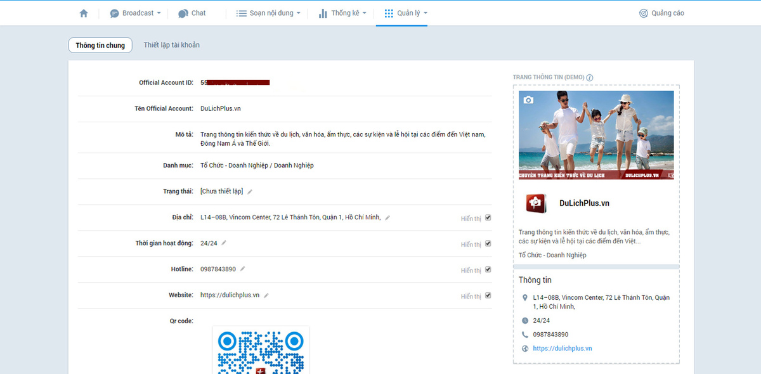This screenshot has width=761, height=374.
Task: Click the 0987843890 hotline value in form
Action: [218, 269]
